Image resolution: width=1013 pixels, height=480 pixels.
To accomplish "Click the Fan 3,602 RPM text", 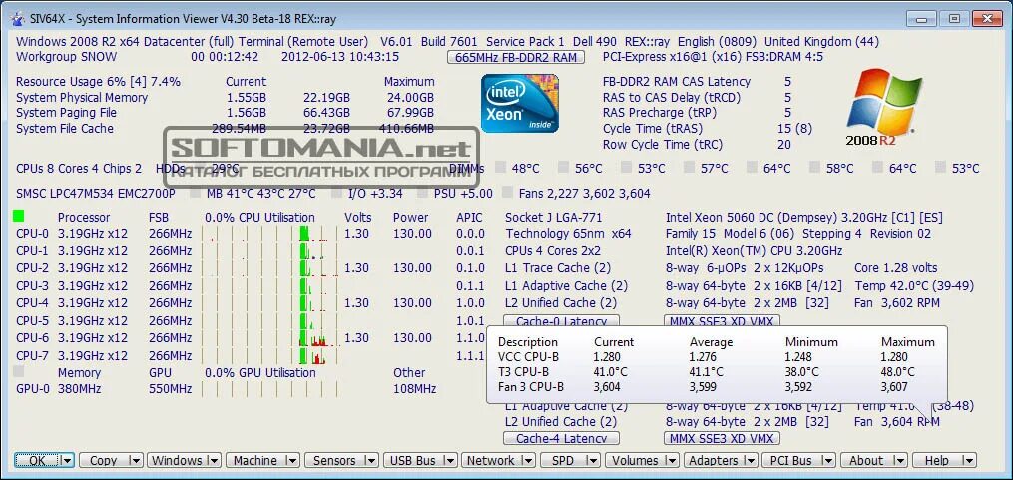I will click(x=896, y=303).
